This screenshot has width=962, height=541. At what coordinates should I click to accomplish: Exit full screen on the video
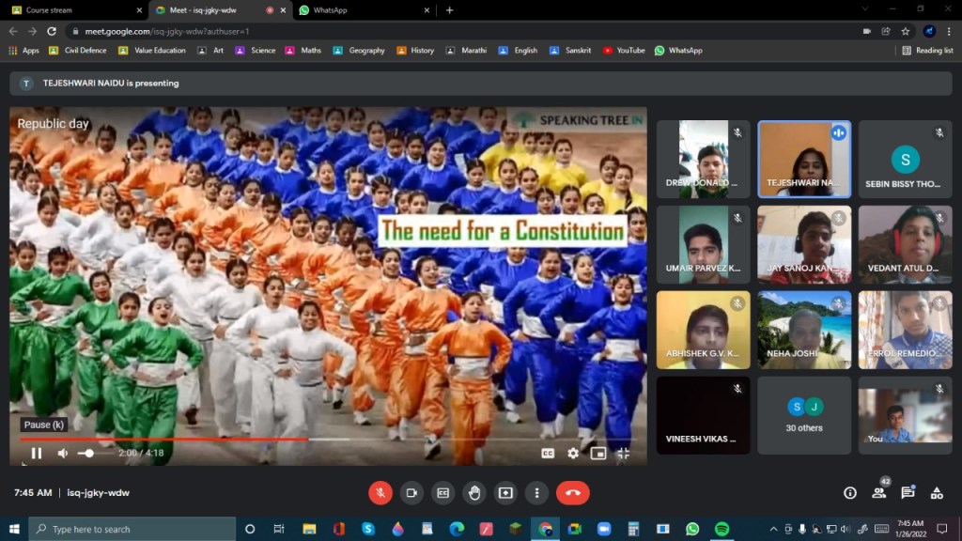click(623, 454)
